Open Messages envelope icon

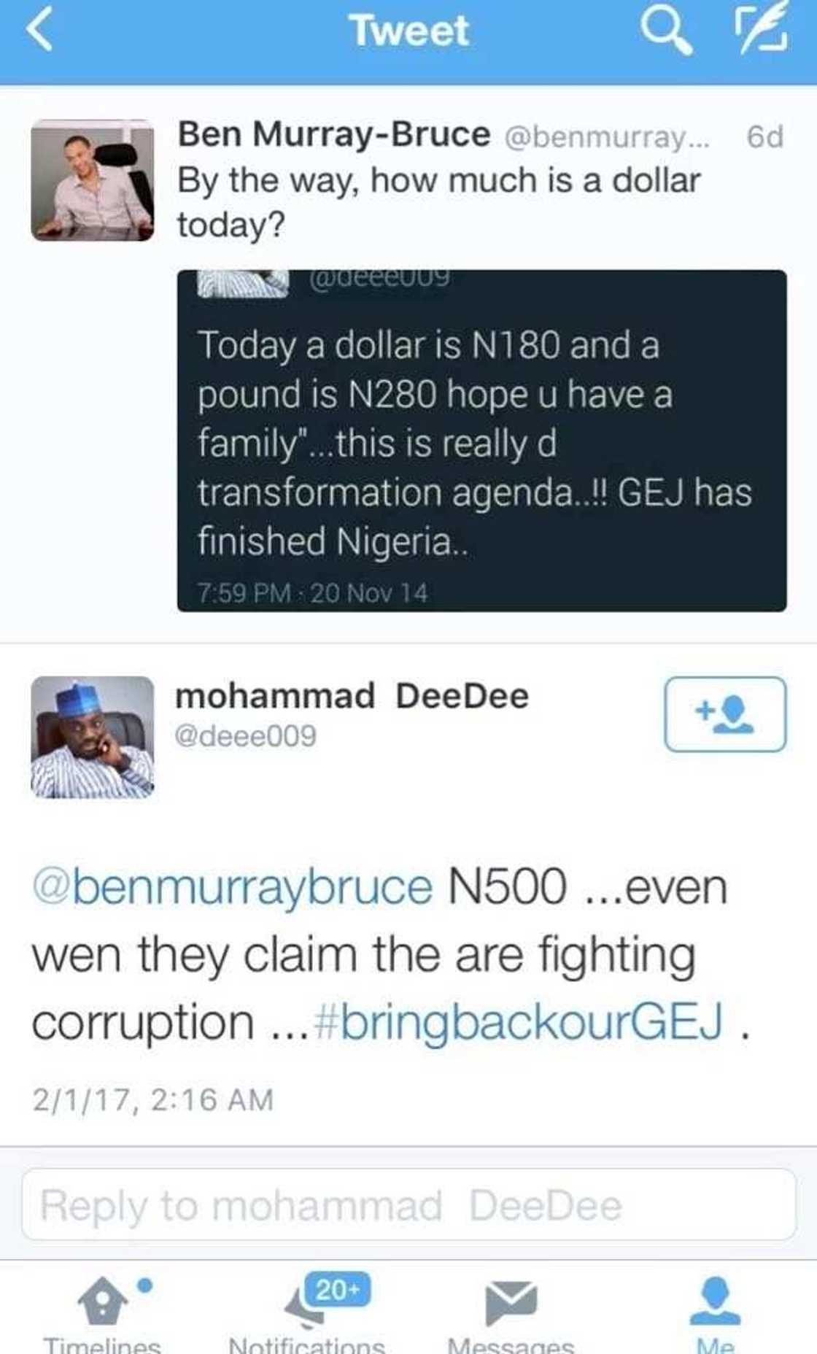pyautogui.click(x=511, y=1302)
